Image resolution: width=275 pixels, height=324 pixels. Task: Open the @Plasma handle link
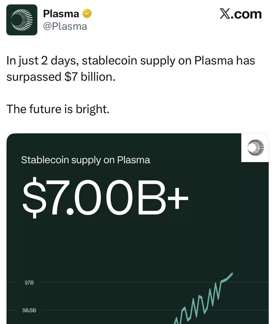[x=65, y=26]
